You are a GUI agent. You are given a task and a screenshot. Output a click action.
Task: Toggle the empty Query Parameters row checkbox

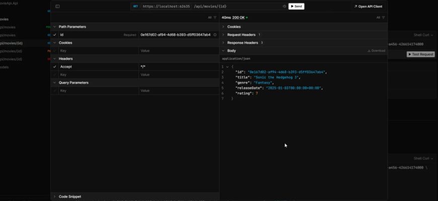tap(54, 91)
